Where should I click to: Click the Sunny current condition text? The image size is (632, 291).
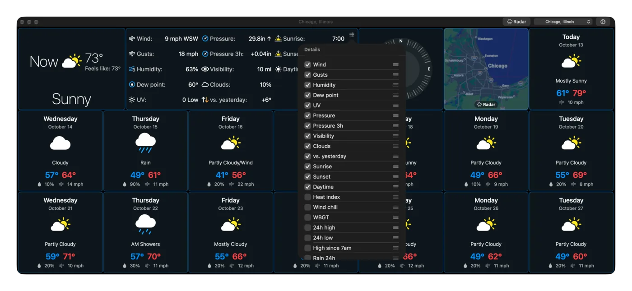71,99
